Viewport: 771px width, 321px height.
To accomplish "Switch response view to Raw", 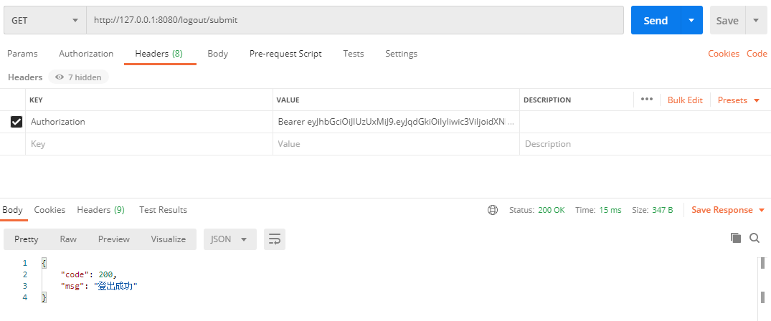I will click(x=68, y=239).
